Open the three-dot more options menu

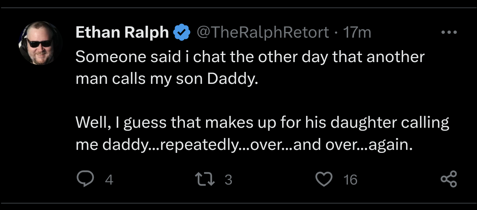tap(449, 32)
